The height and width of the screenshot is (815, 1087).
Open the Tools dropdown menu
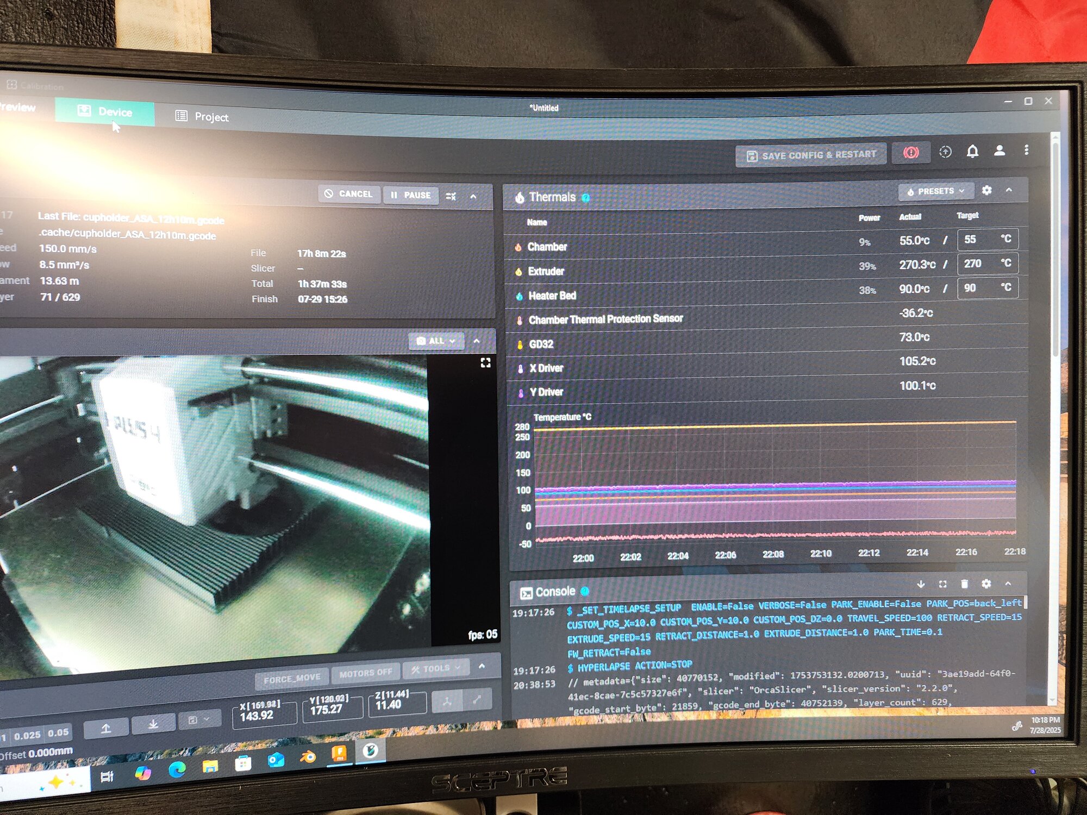point(436,668)
